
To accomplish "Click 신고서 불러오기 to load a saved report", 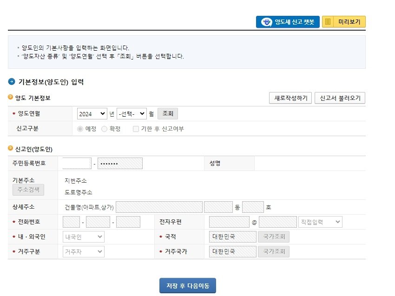I will click(341, 98).
